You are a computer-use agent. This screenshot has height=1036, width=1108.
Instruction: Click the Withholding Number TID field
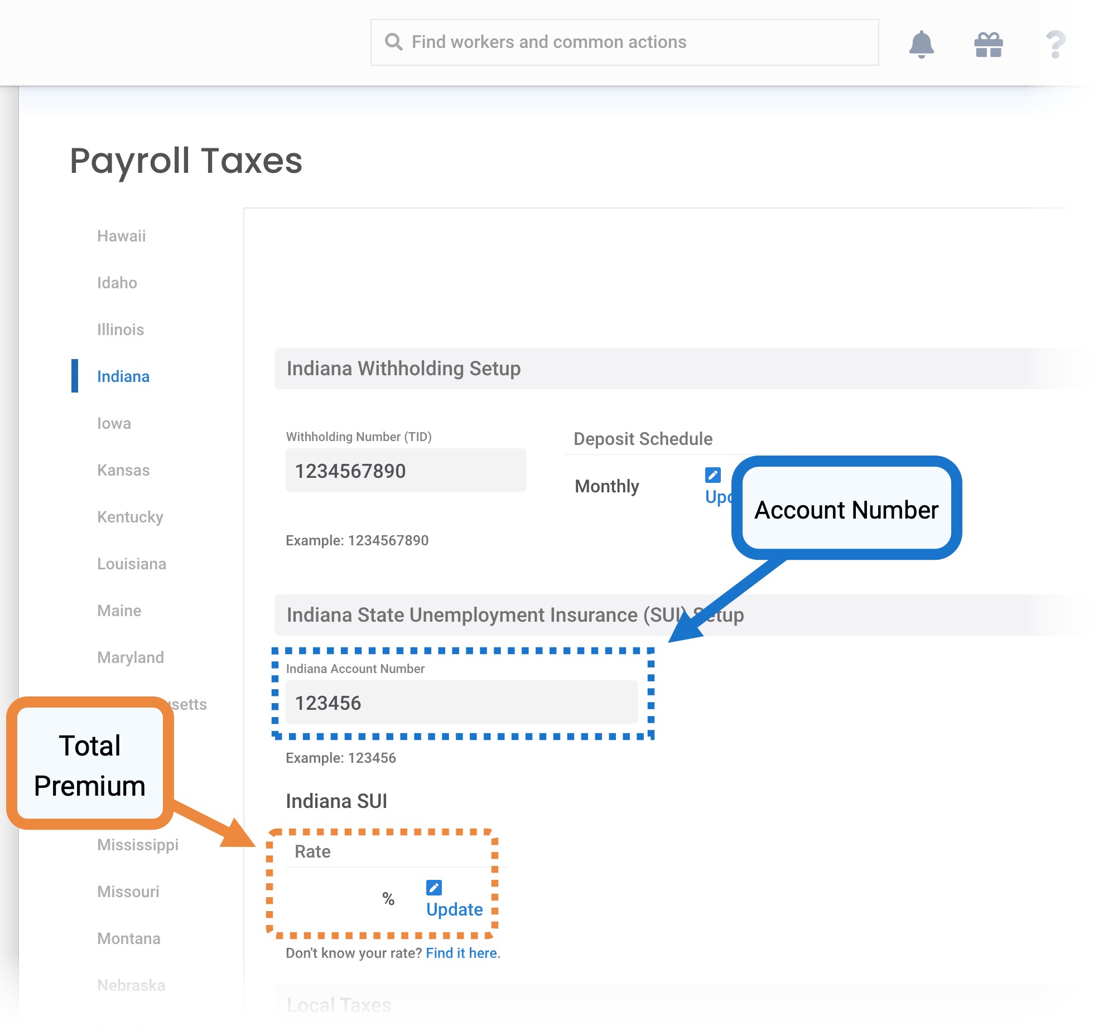click(x=406, y=471)
